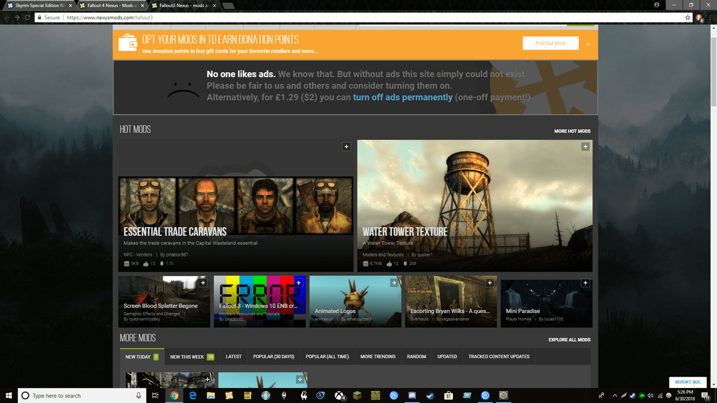
Task: Open the Water Tower Texture mod title
Action: click(405, 232)
